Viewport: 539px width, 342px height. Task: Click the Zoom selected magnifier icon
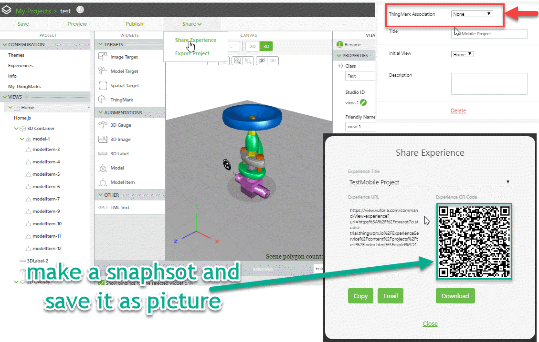click(249, 60)
